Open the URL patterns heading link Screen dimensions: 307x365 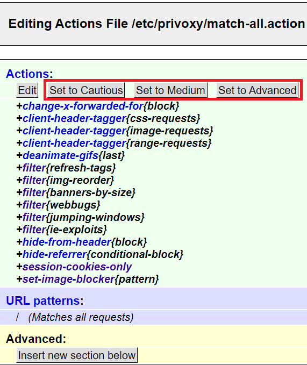click(43, 300)
